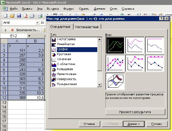Open the Данные menu
The width and height of the screenshot is (172, 131).
[x=99, y=9]
